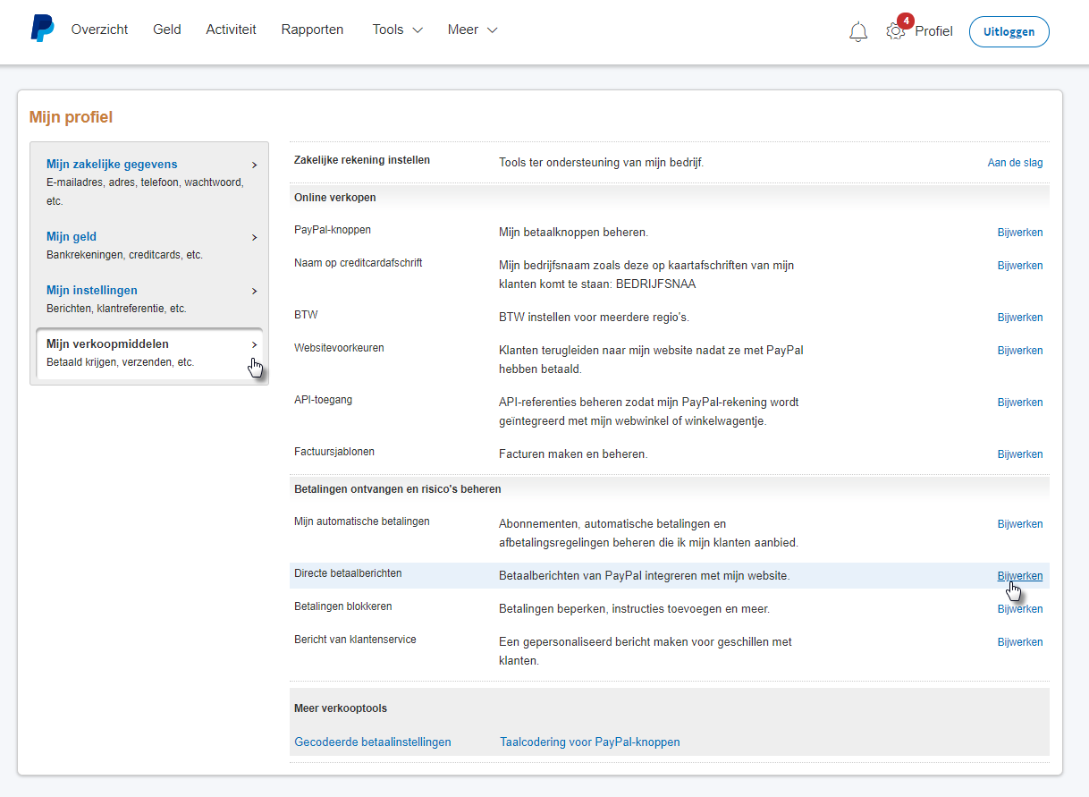
Task: Expand the Mijn geld chevron
Action: pos(254,238)
